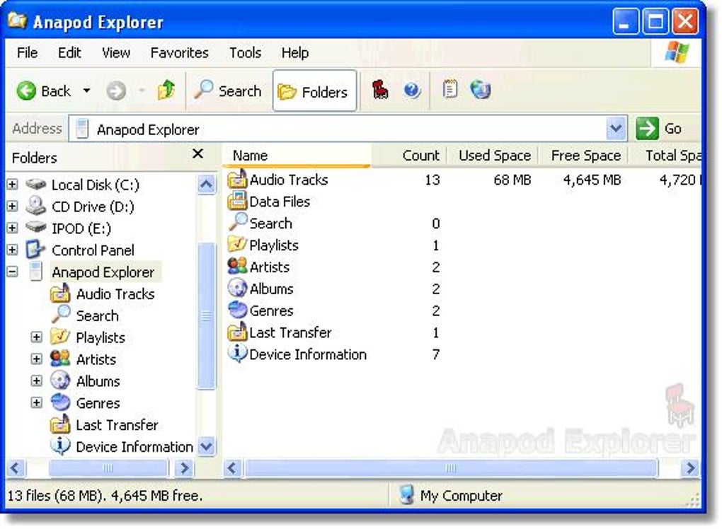Click the notepad toolbar icon

450,90
